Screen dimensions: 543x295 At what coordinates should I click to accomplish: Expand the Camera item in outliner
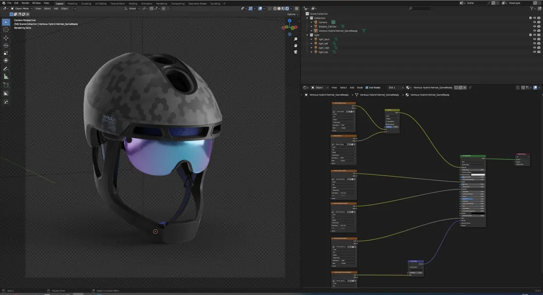tap(311, 22)
